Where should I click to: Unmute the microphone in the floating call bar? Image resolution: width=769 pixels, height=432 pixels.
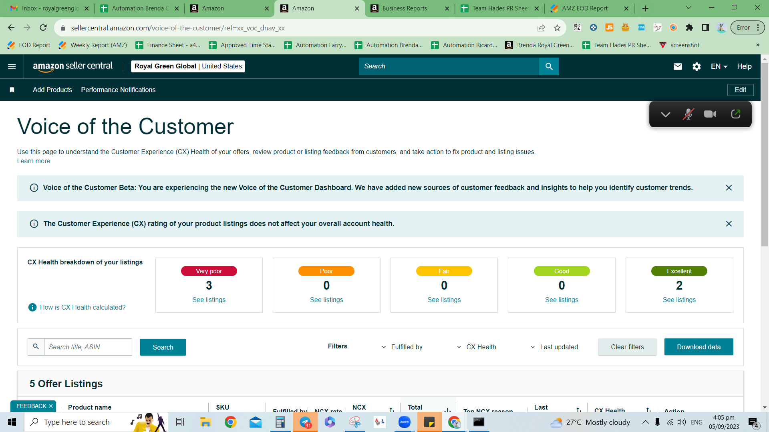[688, 114]
